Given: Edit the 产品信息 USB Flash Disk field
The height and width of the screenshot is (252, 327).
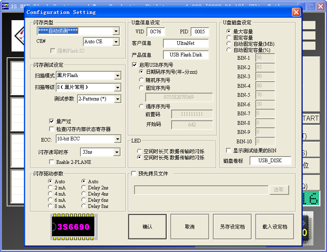Looking at the screenshot, I should pos(186,55).
